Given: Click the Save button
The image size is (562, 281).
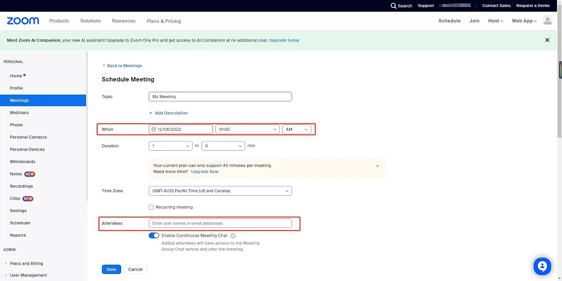Looking at the screenshot, I should click(x=111, y=269).
